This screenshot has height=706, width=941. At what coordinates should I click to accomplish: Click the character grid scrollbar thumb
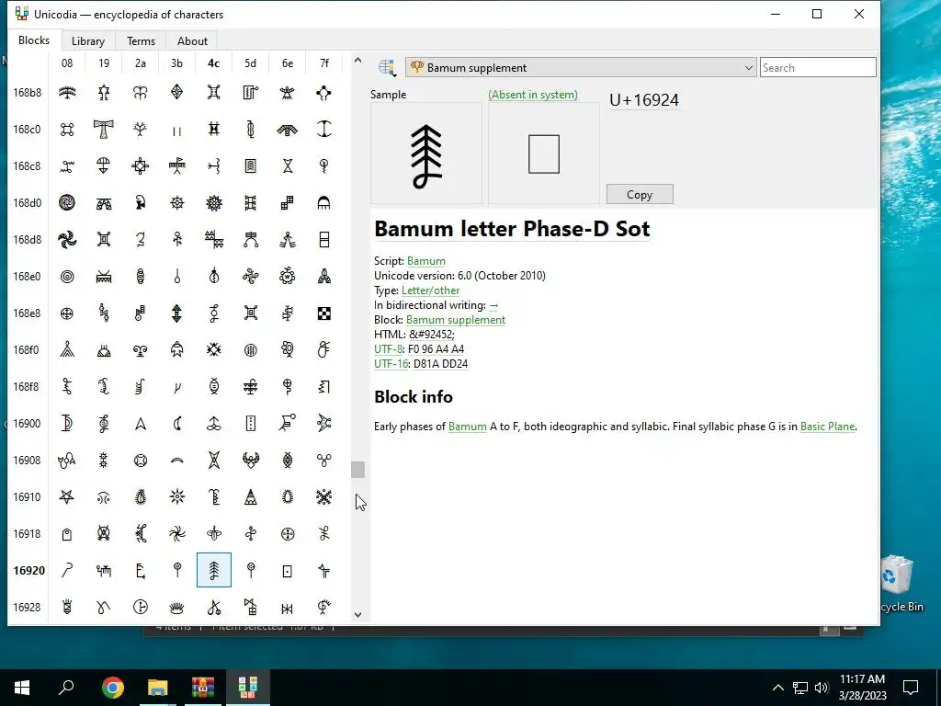pos(357,470)
